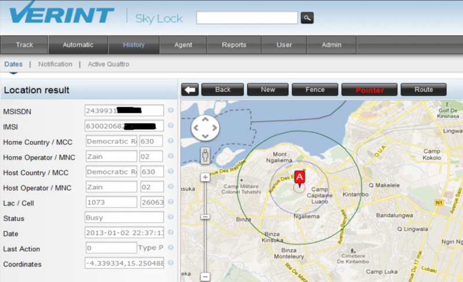Click the Golf De Kinshasa map label
Viewport: 463px width, 282px height.
[x=448, y=113]
